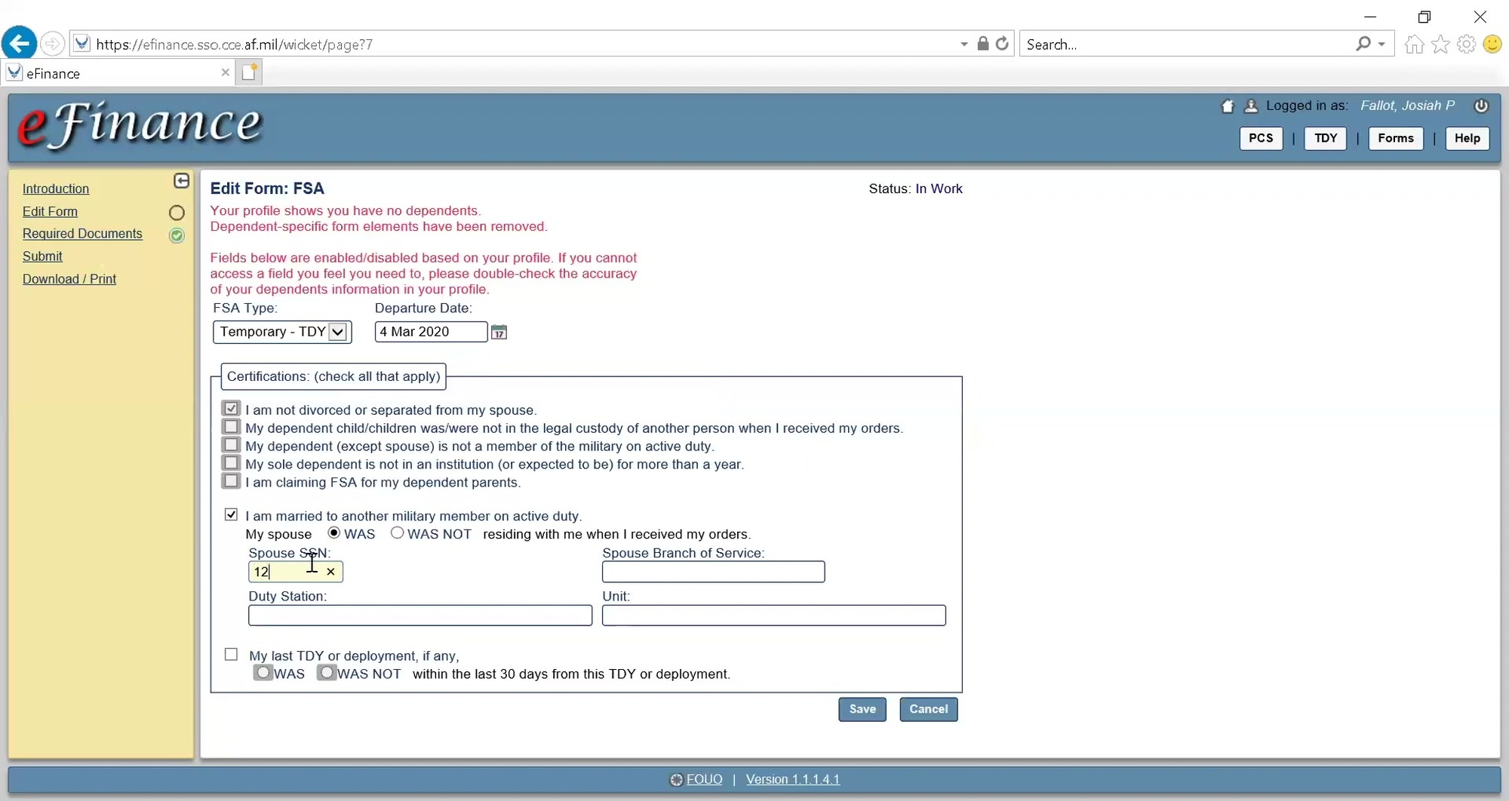The image size is (1509, 801).
Task: Open the Edit Form link
Action: (50, 211)
